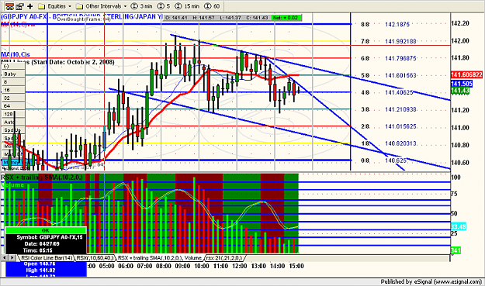Image resolution: width=485 pixels, height=286 pixels.
Task: Click the blue 141.505 price marker
Action: pyautogui.click(x=462, y=84)
